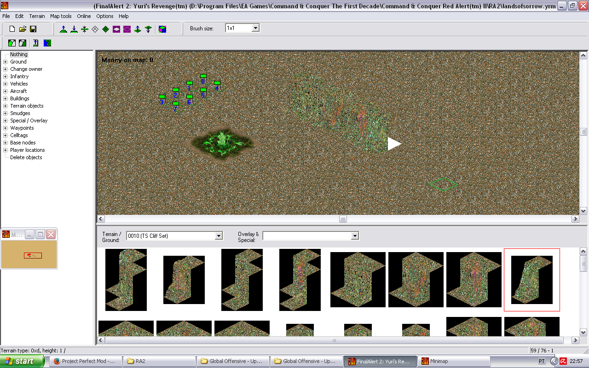The width and height of the screenshot is (589, 368).
Task: Switch to Project Perfect Mod Firefox taskbar item
Action: pos(86,361)
